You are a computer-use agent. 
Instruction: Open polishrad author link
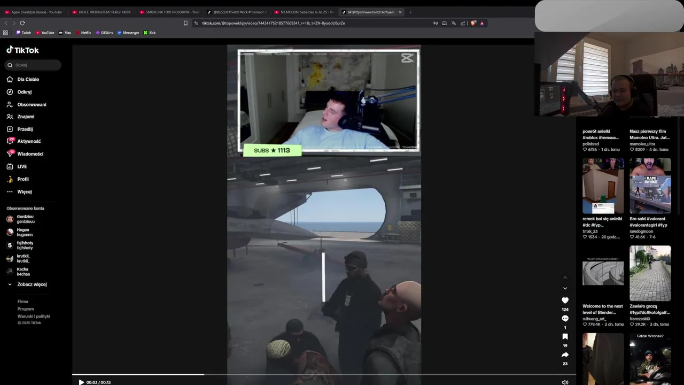click(590, 144)
